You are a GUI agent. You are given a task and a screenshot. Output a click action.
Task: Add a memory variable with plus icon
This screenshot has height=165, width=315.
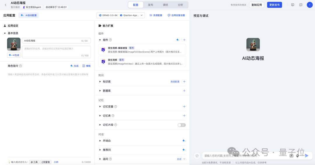click(184, 107)
